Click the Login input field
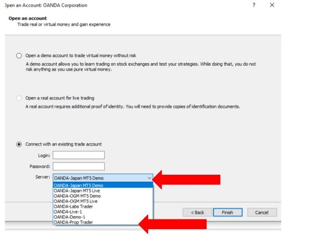Viewport: 313px width, 237px height. click(x=78, y=155)
